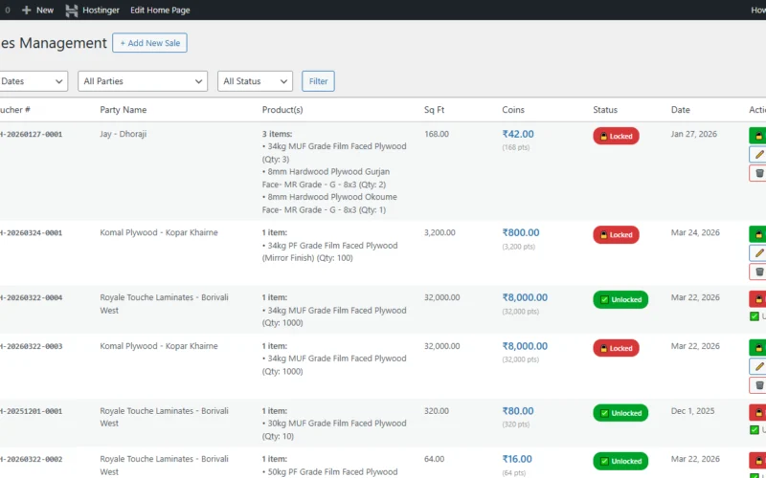Toggle Unlocked status badge on the Dec 1, 2025 row
Image resolution: width=766 pixels, height=478 pixels.
pos(620,413)
